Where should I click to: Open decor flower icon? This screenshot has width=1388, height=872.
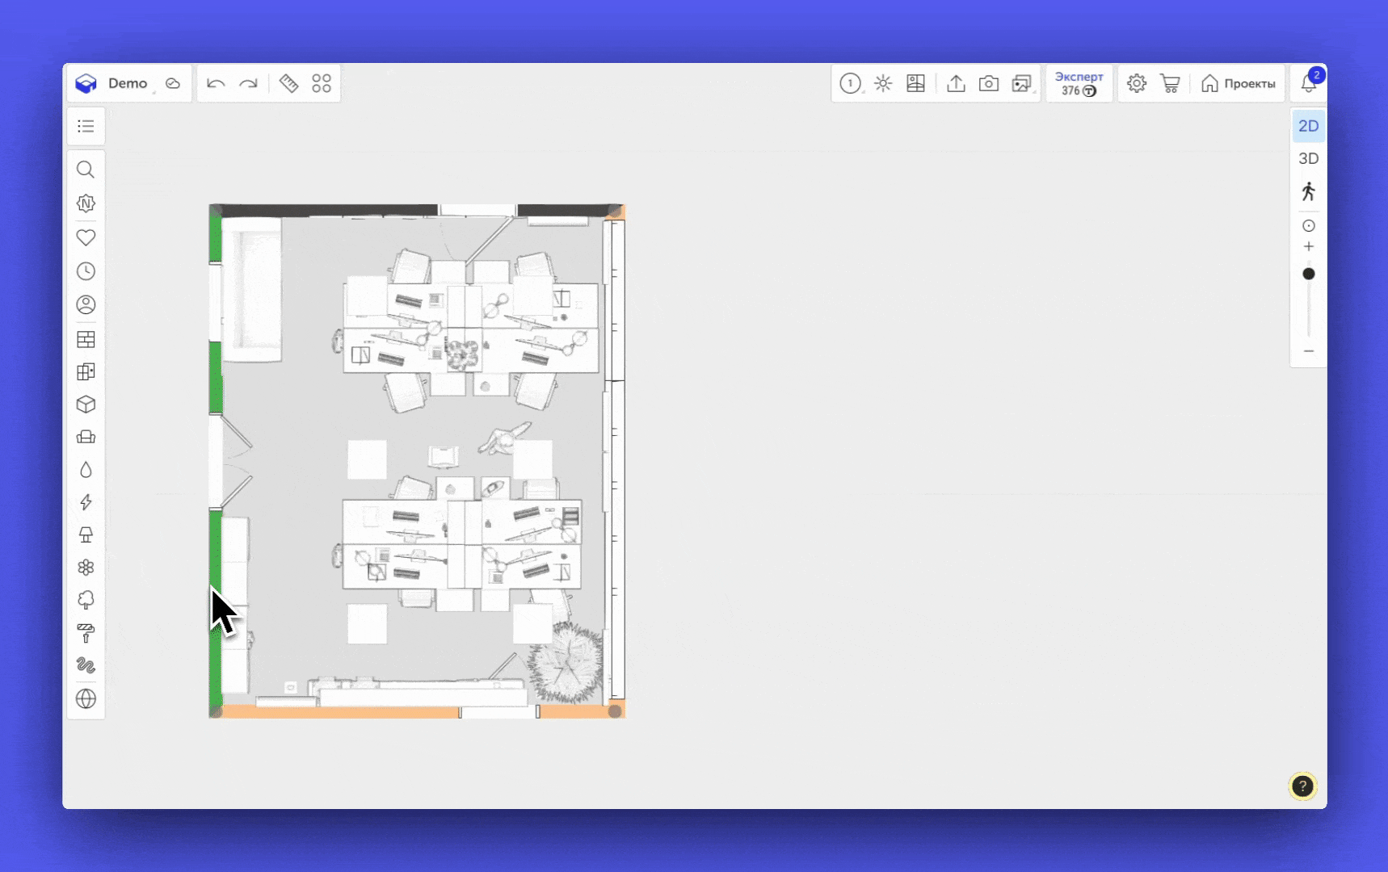click(86, 568)
